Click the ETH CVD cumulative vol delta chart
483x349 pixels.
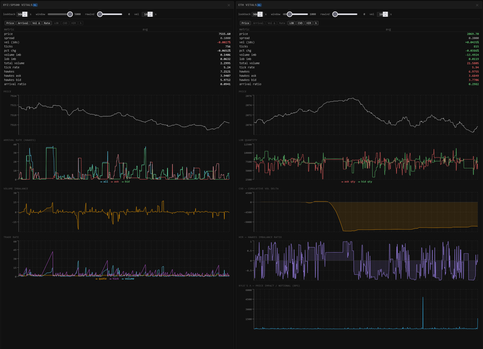click(x=366, y=212)
